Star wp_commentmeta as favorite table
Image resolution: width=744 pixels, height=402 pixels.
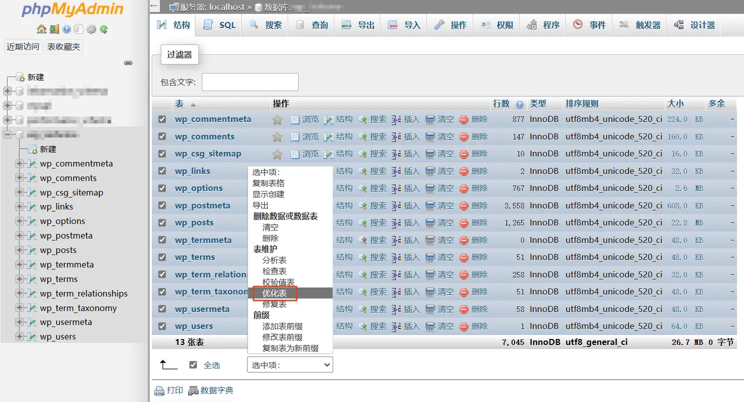277,120
